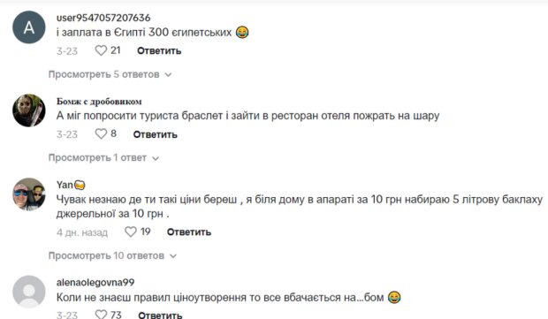The height and width of the screenshot is (319, 548).
Task: Click Ответить under alenaolegovna99 comment
Action: click(x=160, y=315)
